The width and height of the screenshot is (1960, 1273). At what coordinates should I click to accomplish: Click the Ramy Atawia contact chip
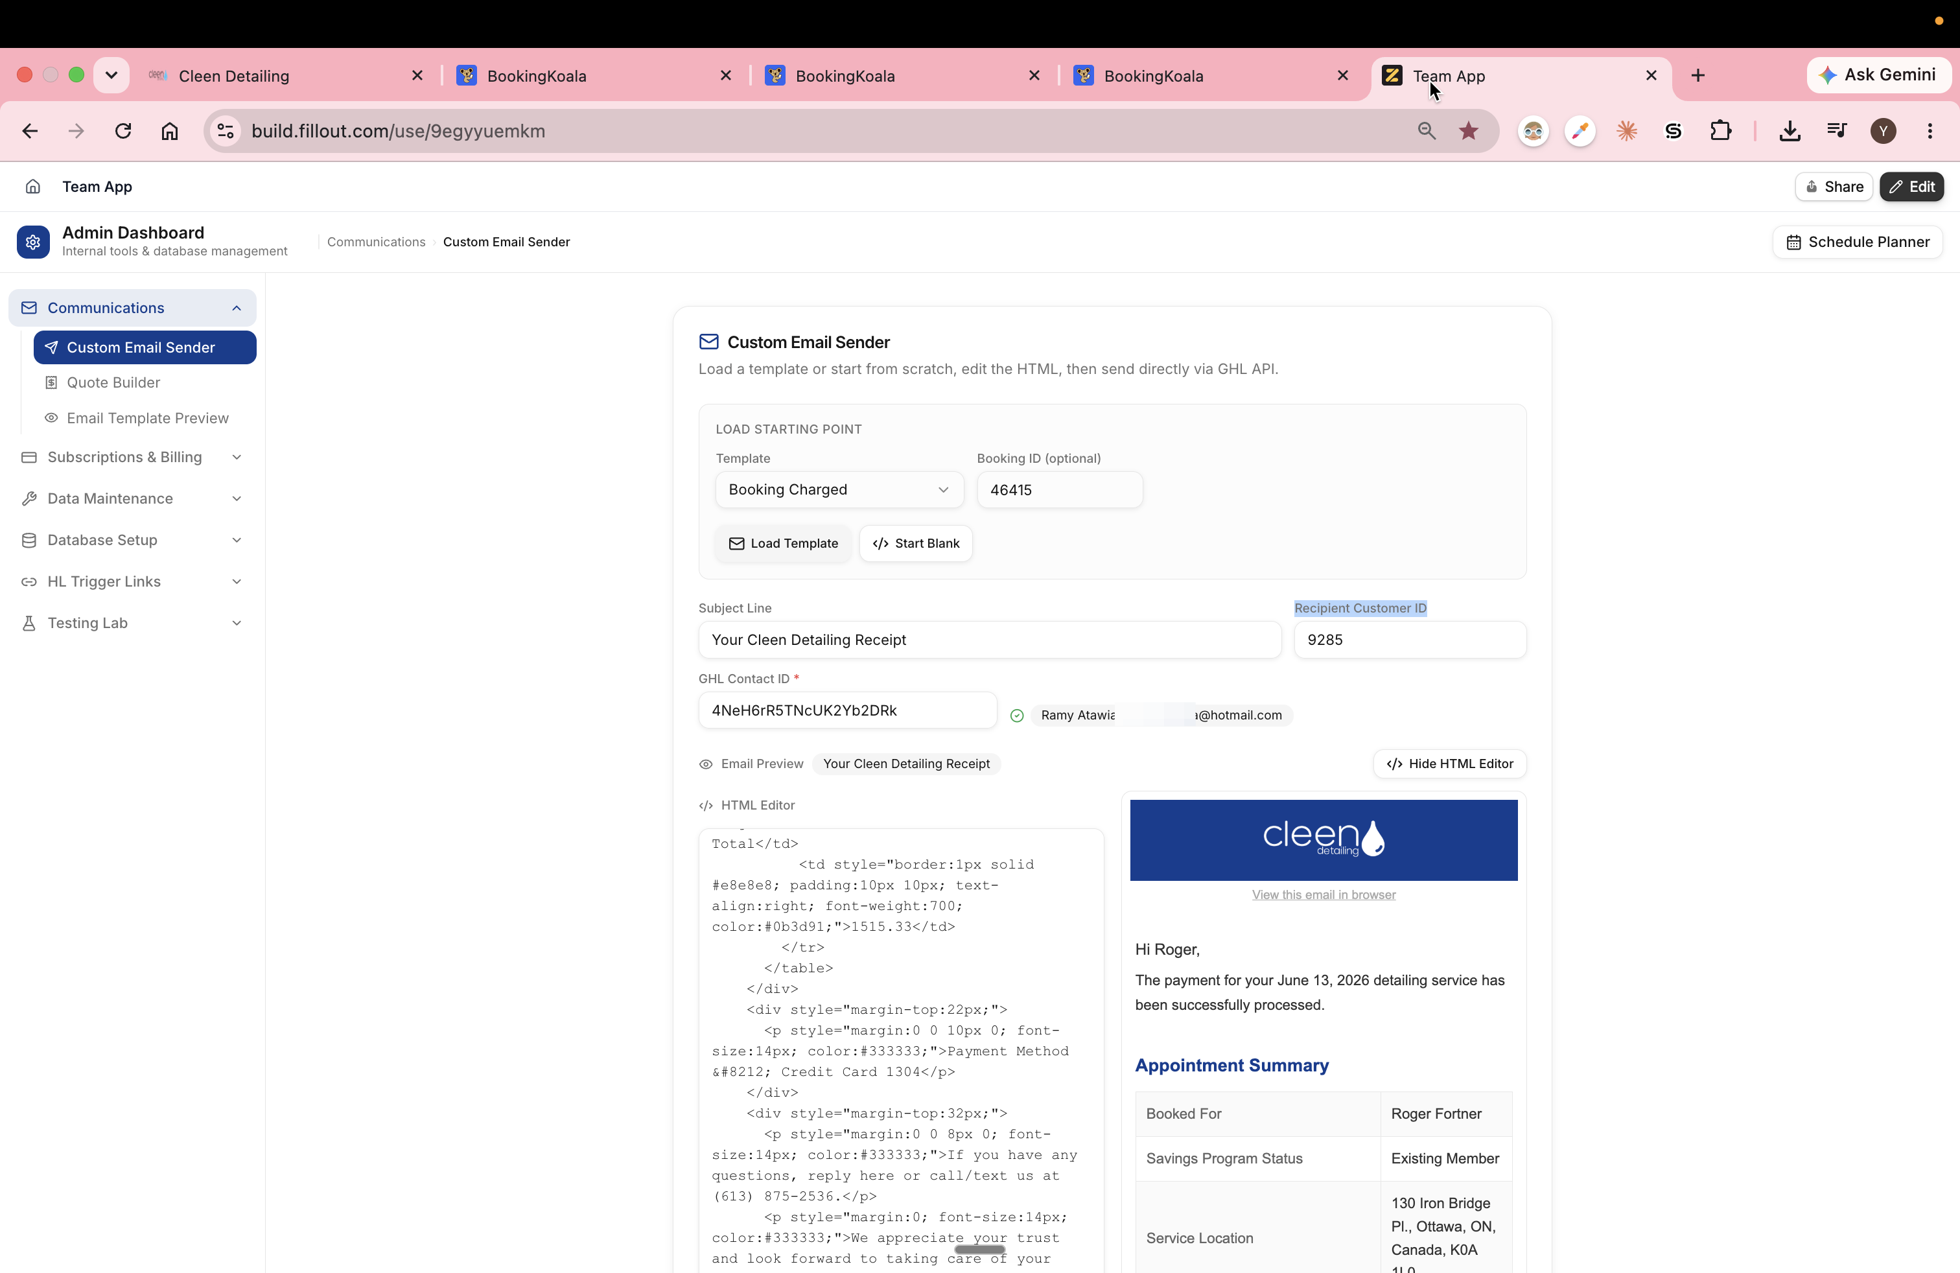(x=1161, y=716)
